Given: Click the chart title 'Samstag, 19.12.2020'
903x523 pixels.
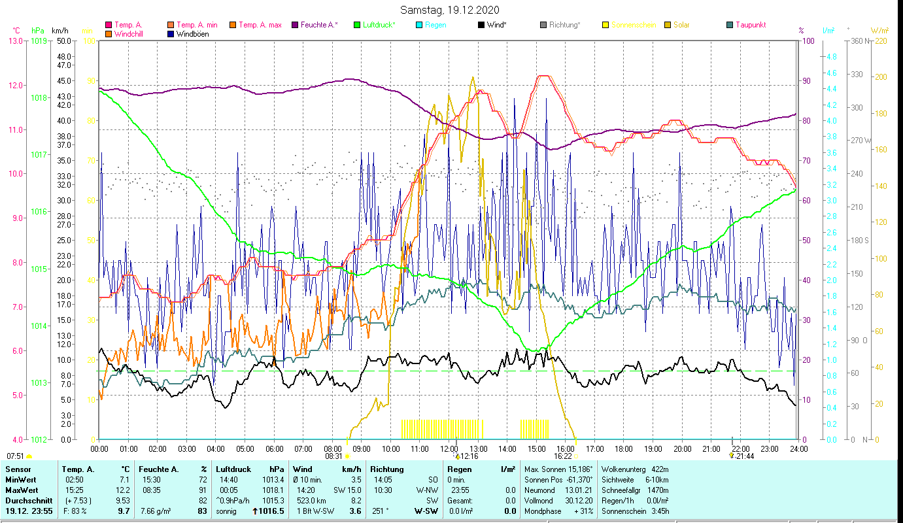Looking at the screenshot, I should [451, 10].
